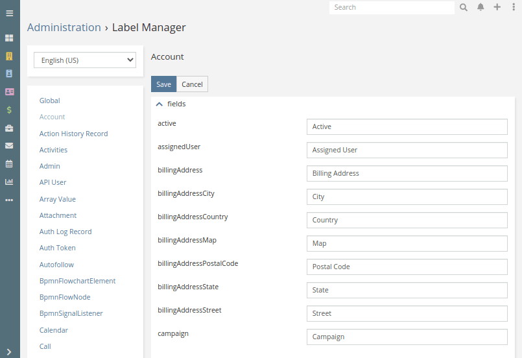Click the 'billingAddressPostalCode' field name

[198, 263]
